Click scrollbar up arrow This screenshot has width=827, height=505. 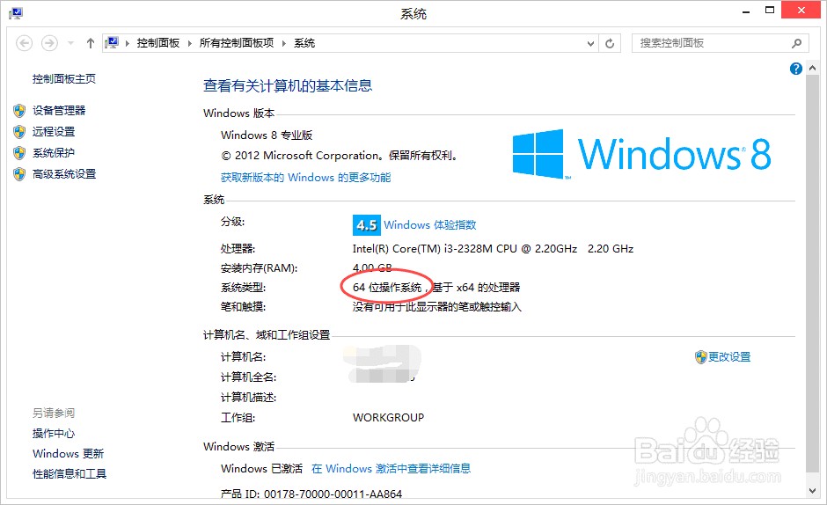812,68
